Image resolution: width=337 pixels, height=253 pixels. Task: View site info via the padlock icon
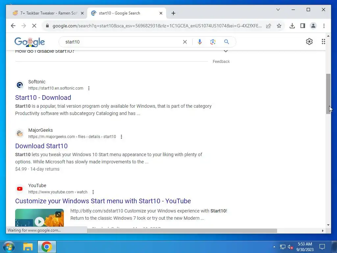[x=47, y=26]
